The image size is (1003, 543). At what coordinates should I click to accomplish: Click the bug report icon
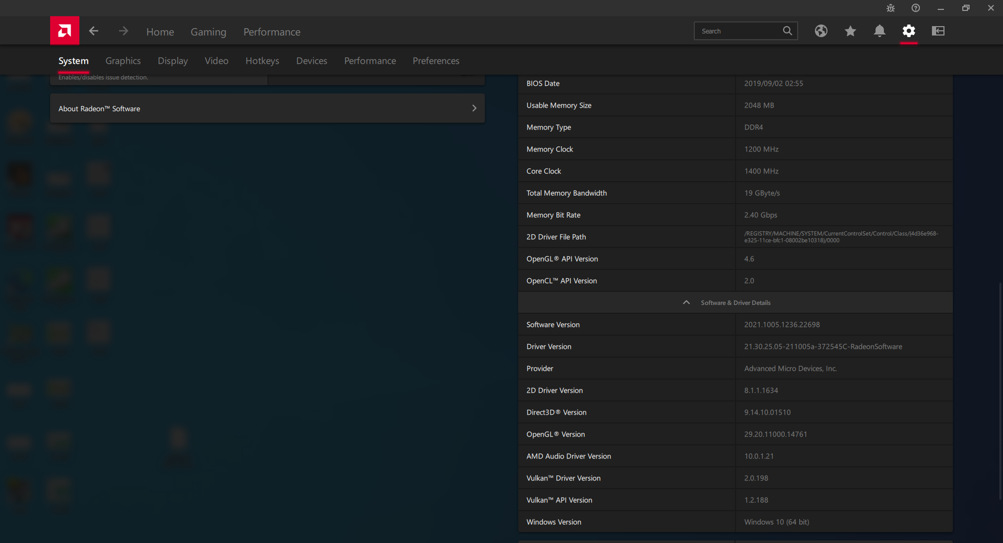pyautogui.click(x=891, y=8)
